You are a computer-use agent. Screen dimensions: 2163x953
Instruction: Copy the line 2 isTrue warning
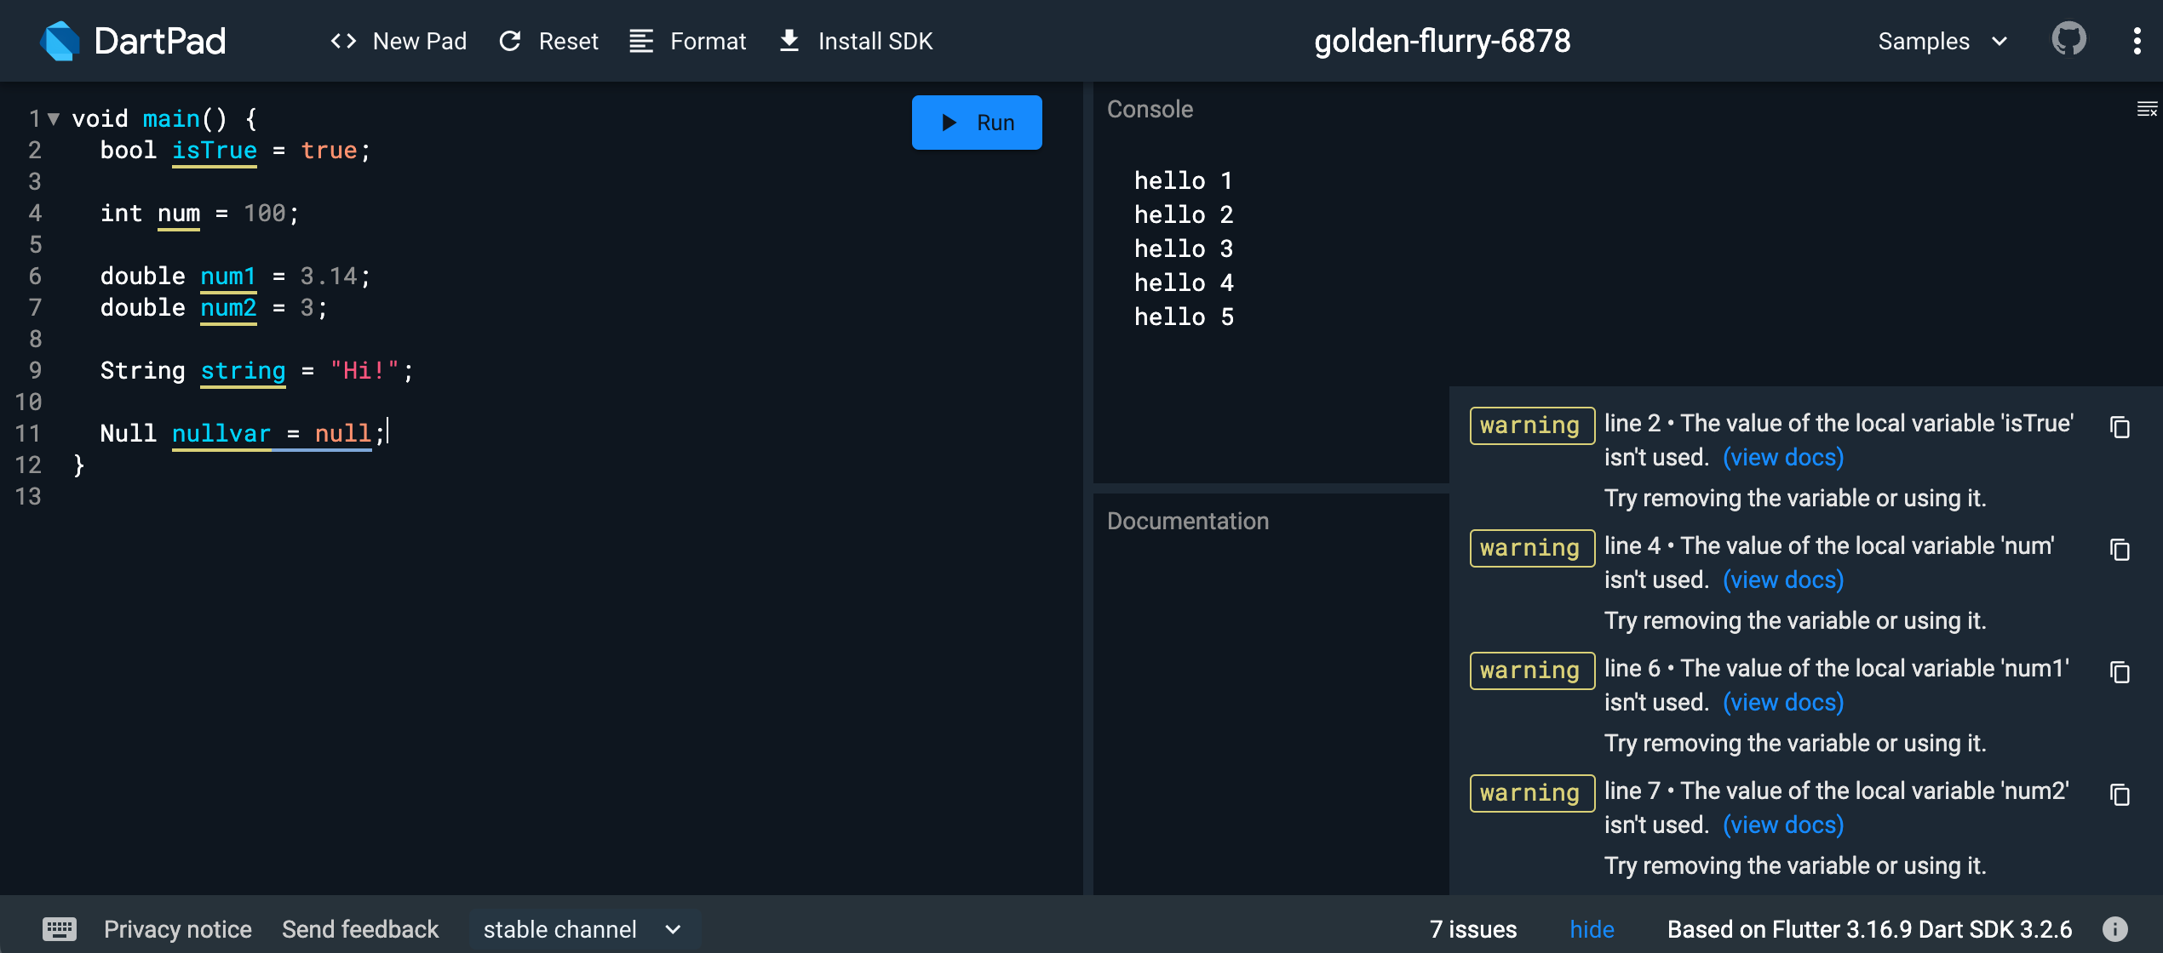point(2120,427)
